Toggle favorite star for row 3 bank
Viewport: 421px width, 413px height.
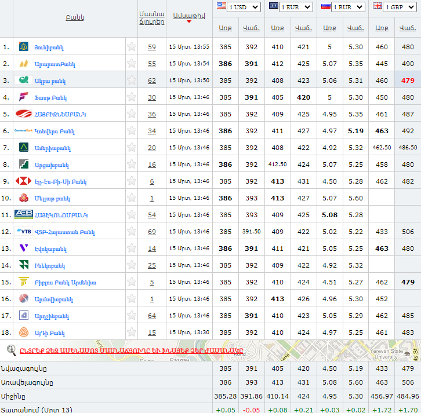132,80
